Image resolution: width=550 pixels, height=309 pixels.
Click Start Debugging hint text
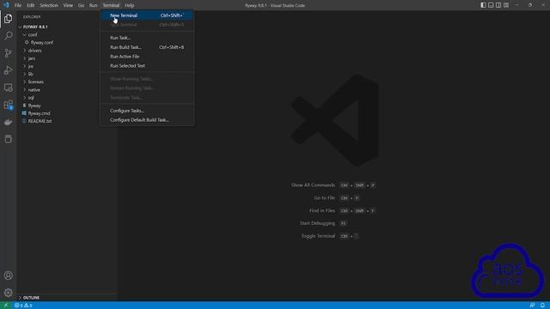[317, 223]
